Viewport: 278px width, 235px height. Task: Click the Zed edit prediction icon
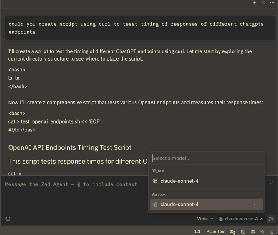[x=233, y=232]
